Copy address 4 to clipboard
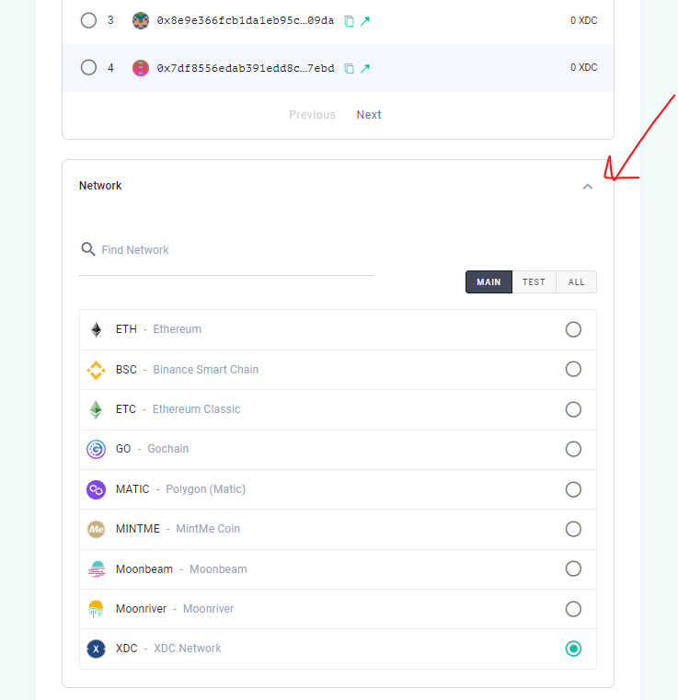 point(350,68)
